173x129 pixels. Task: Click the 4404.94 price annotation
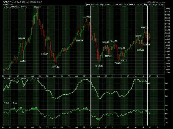pyautogui.click(x=23, y=38)
